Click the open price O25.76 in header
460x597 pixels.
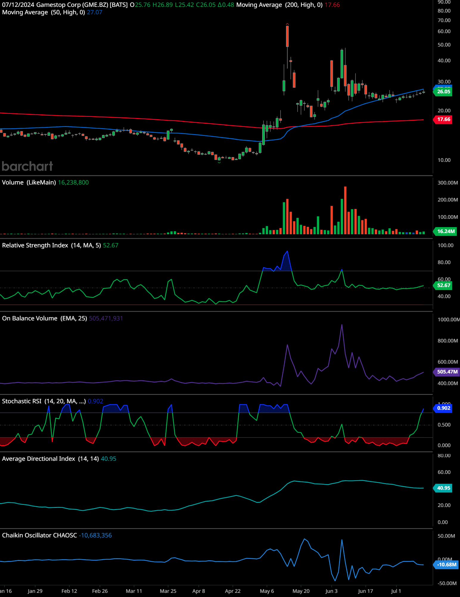[x=140, y=5]
